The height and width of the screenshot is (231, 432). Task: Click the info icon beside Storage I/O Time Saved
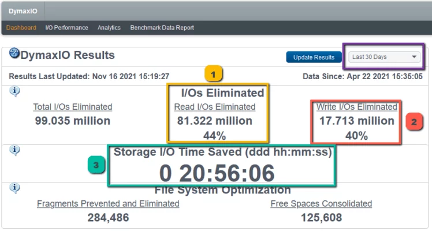[15, 150]
